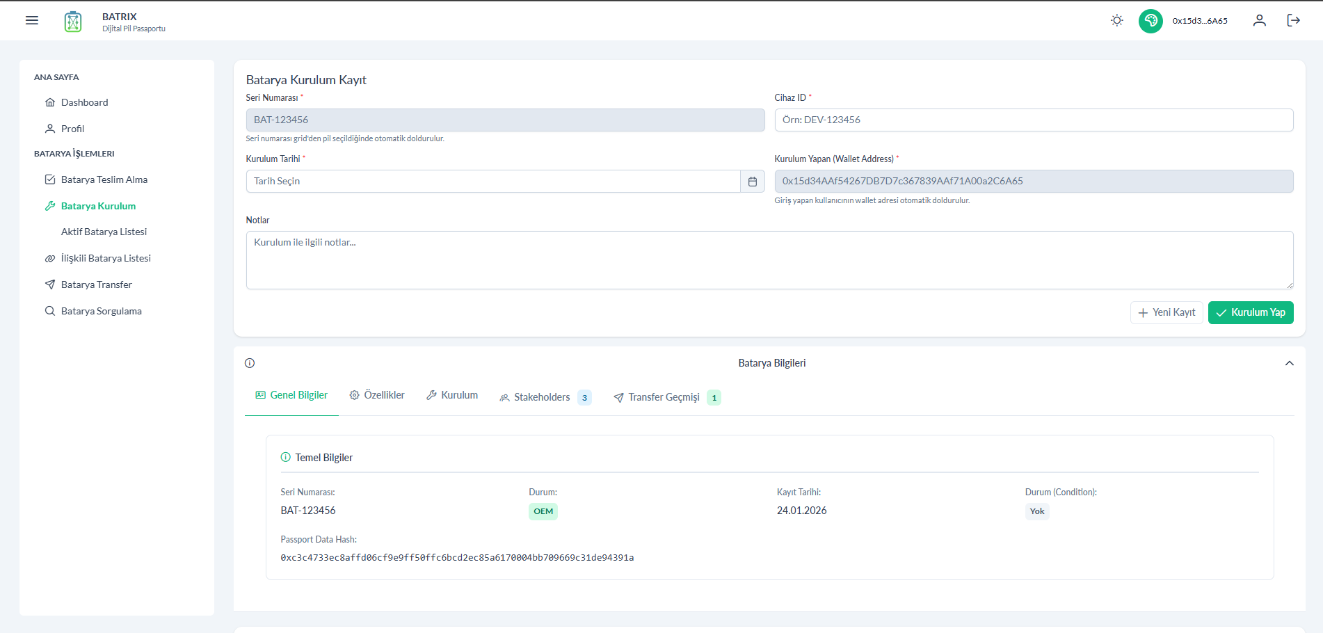
Task: Switch to the Stakeholders tab
Action: click(x=541, y=397)
